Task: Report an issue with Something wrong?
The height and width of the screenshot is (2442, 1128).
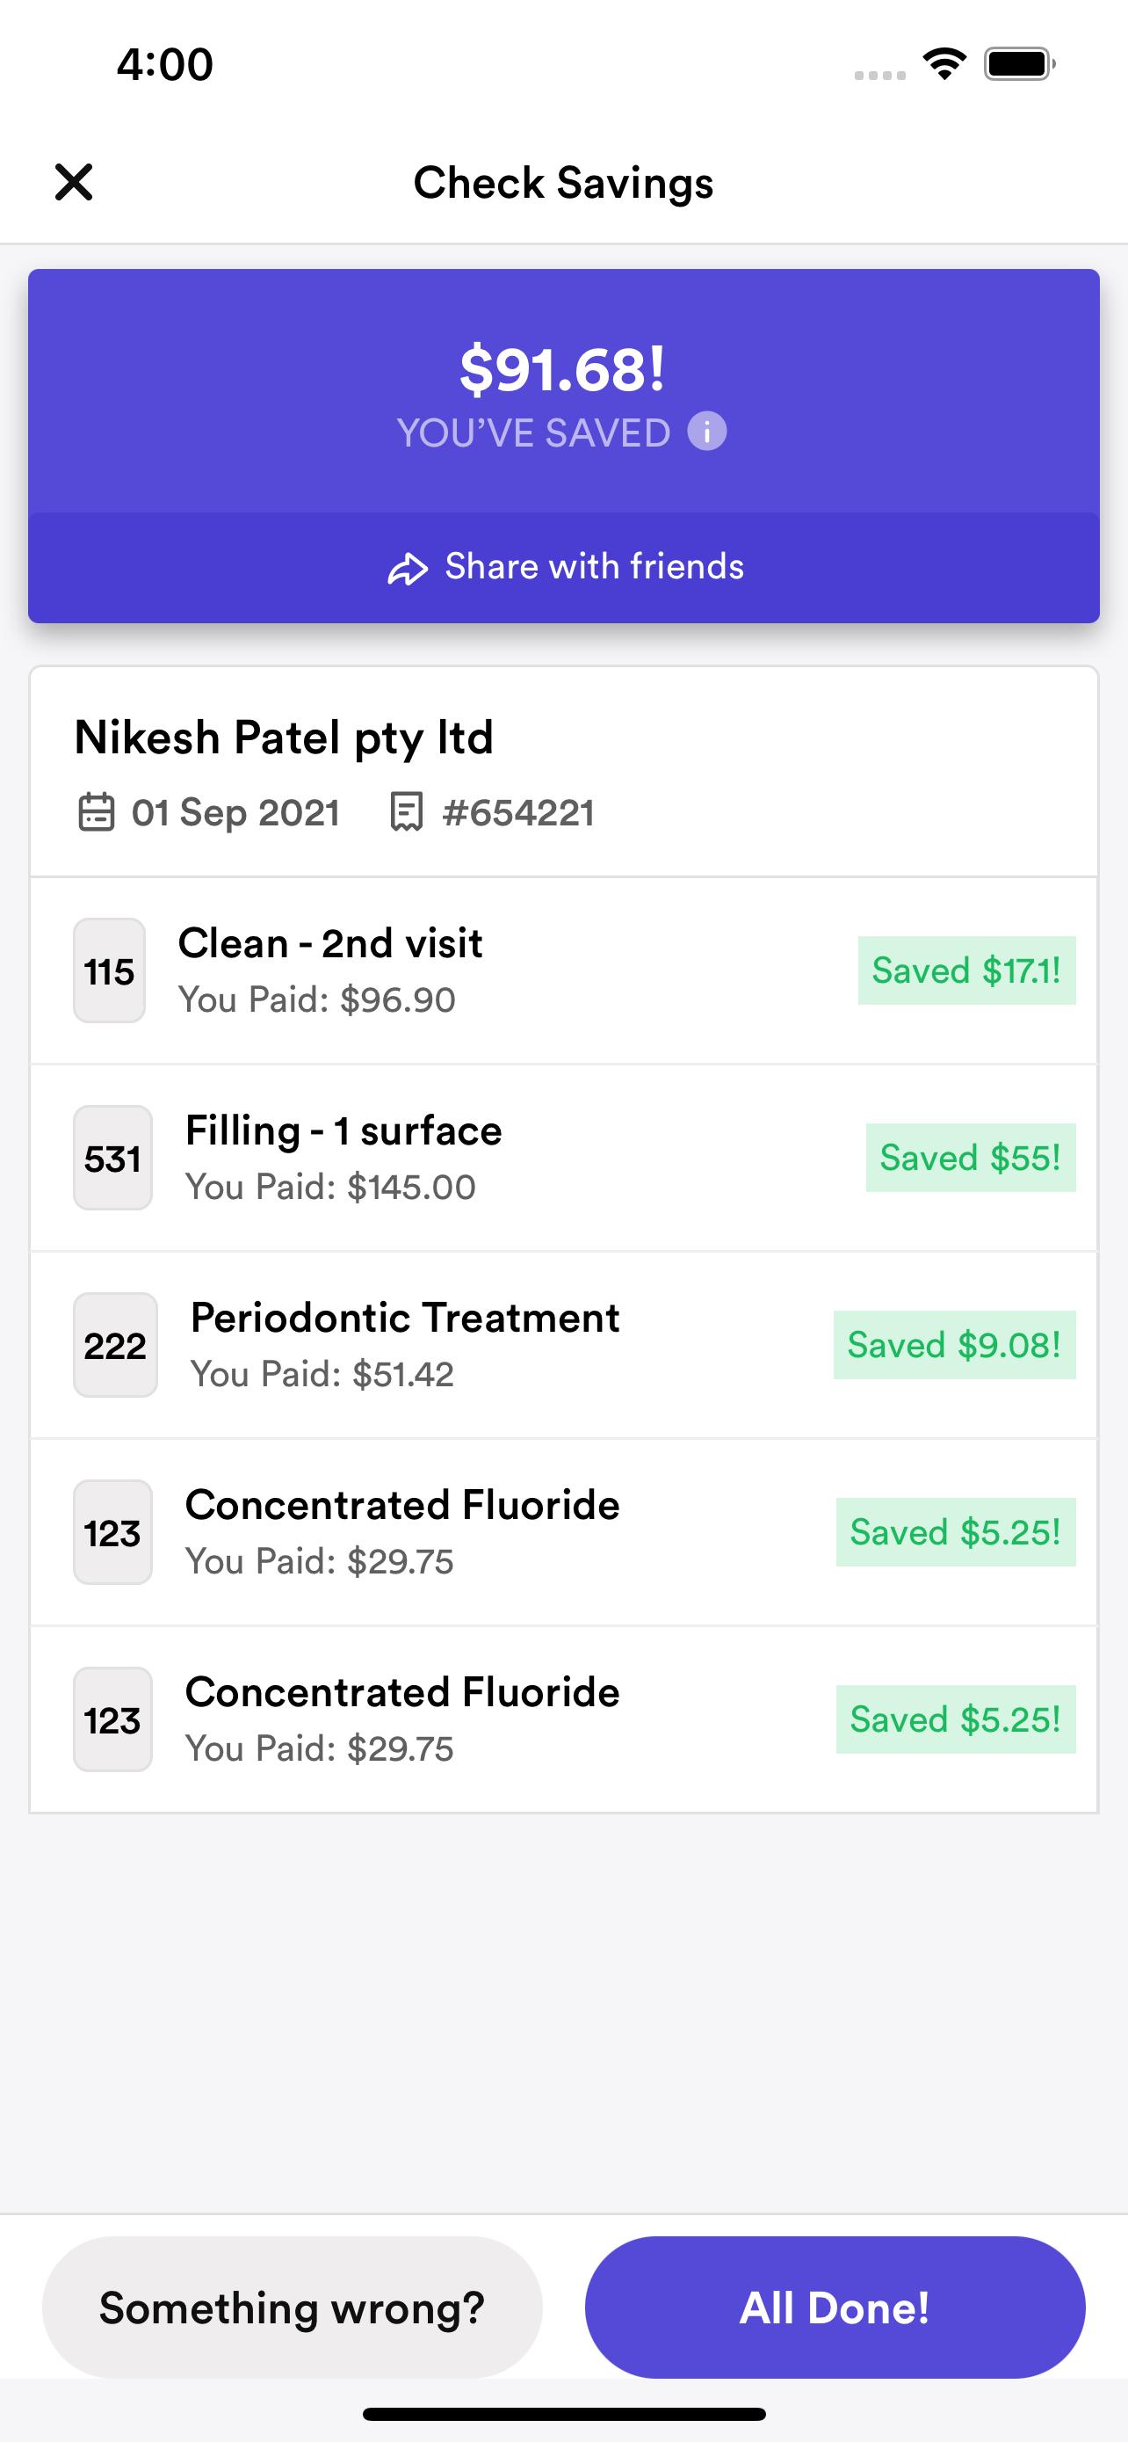Action: (293, 2308)
